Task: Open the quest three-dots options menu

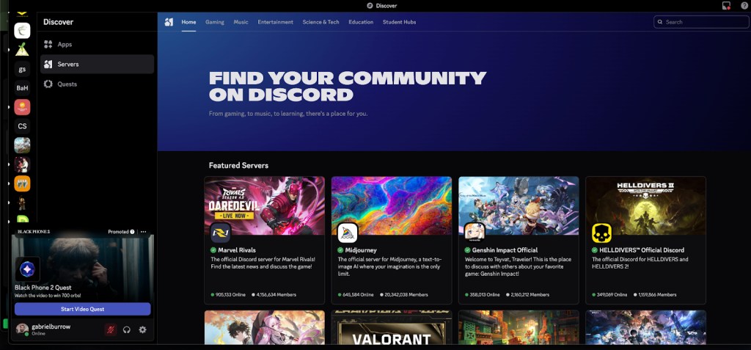Action: (144, 232)
